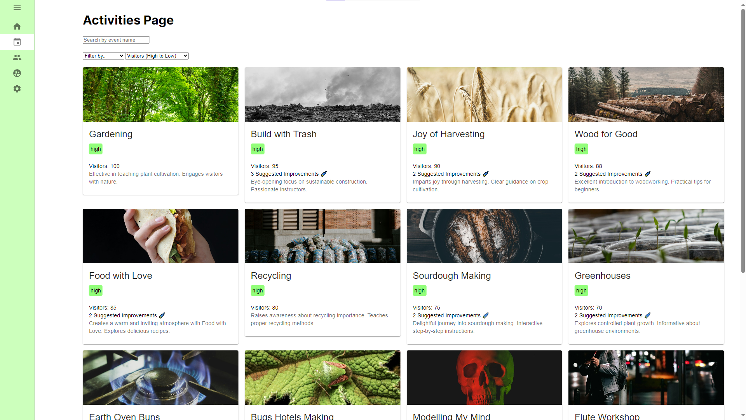Click the pencil icon on Joy of Harvesting

click(x=486, y=174)
